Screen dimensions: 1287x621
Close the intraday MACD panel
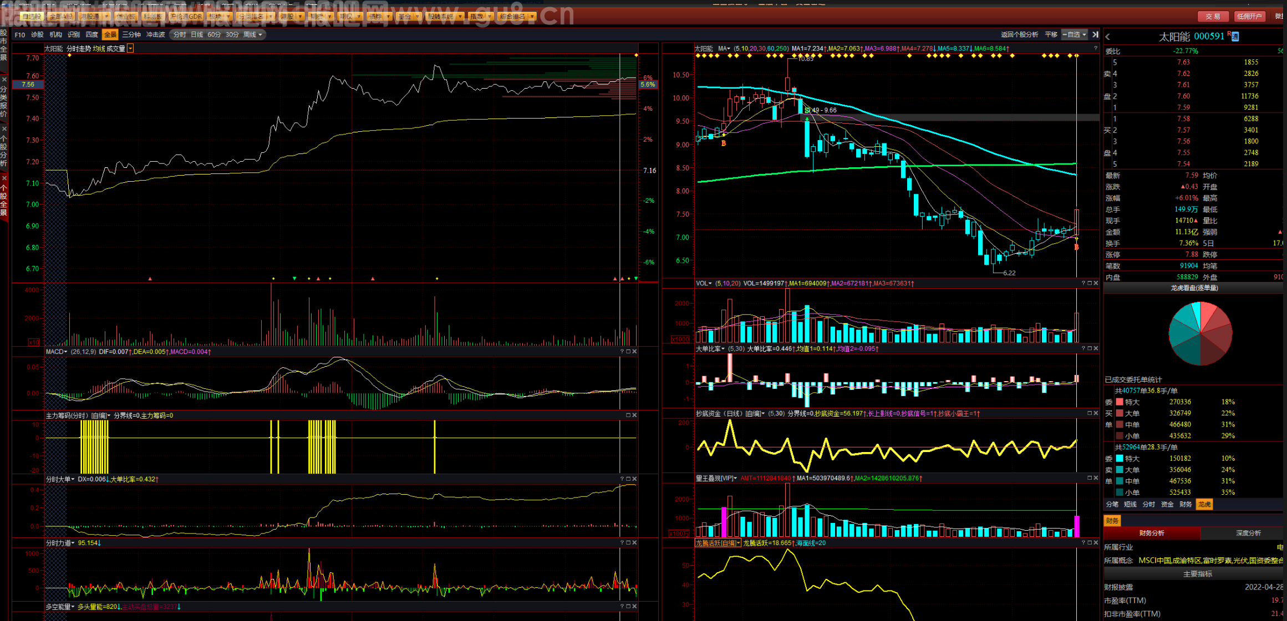pyautogui.click(x=634, y=351)
